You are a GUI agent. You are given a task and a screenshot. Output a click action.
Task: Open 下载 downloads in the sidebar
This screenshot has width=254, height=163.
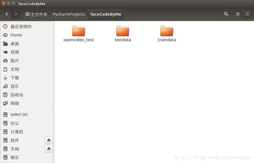(27, 78)
